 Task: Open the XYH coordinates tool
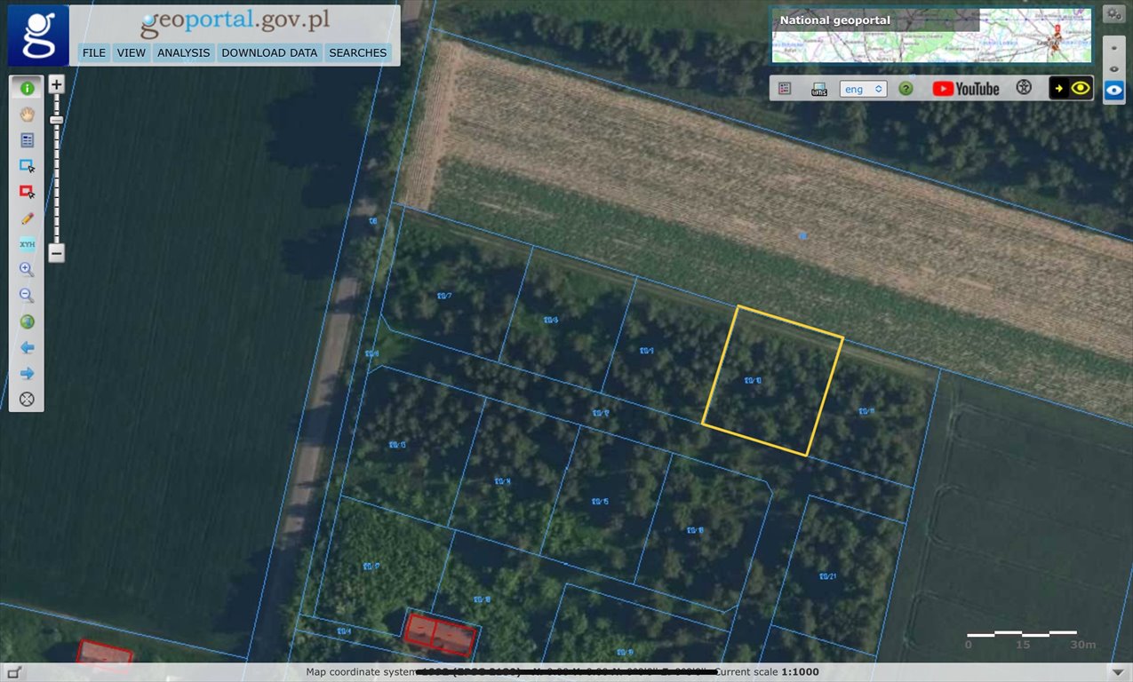(27, 244)
